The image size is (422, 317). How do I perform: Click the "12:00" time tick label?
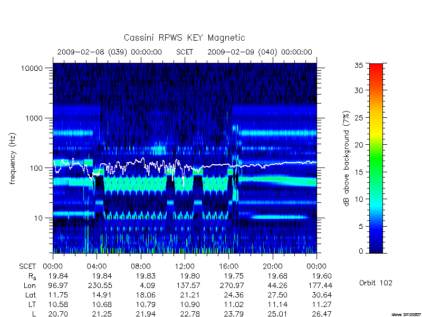[185, 267]
